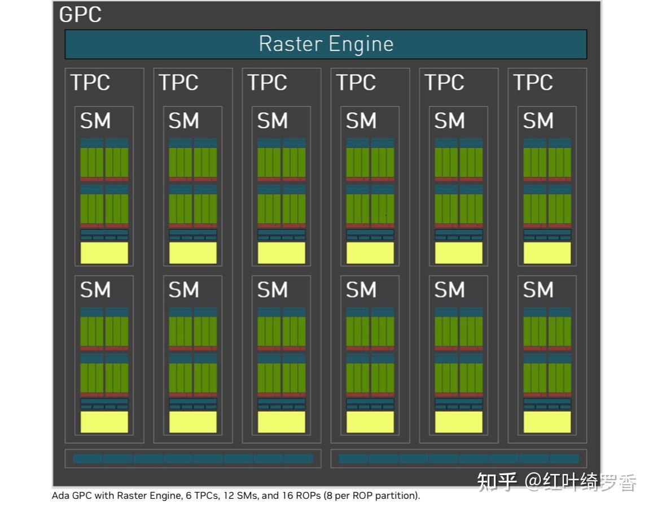Screen dimensions: 653x509
Task: Click the Ada GPC caption text below the diagram
Action: (x=234, y=495)
